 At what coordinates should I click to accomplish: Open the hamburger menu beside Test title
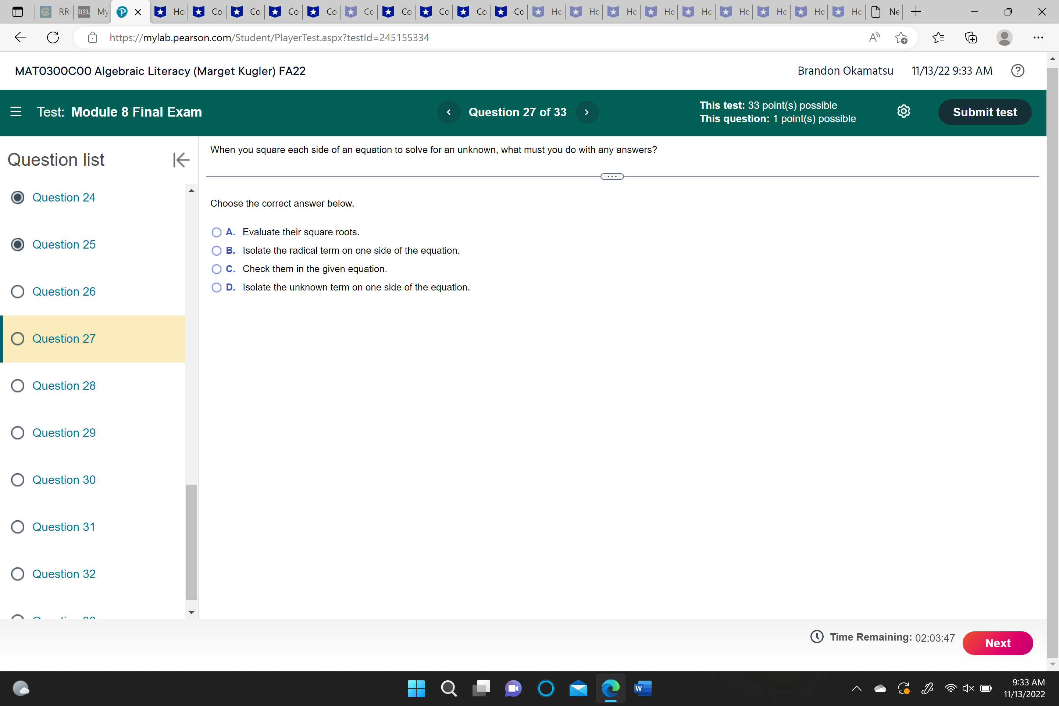click(x=16, y=112)
